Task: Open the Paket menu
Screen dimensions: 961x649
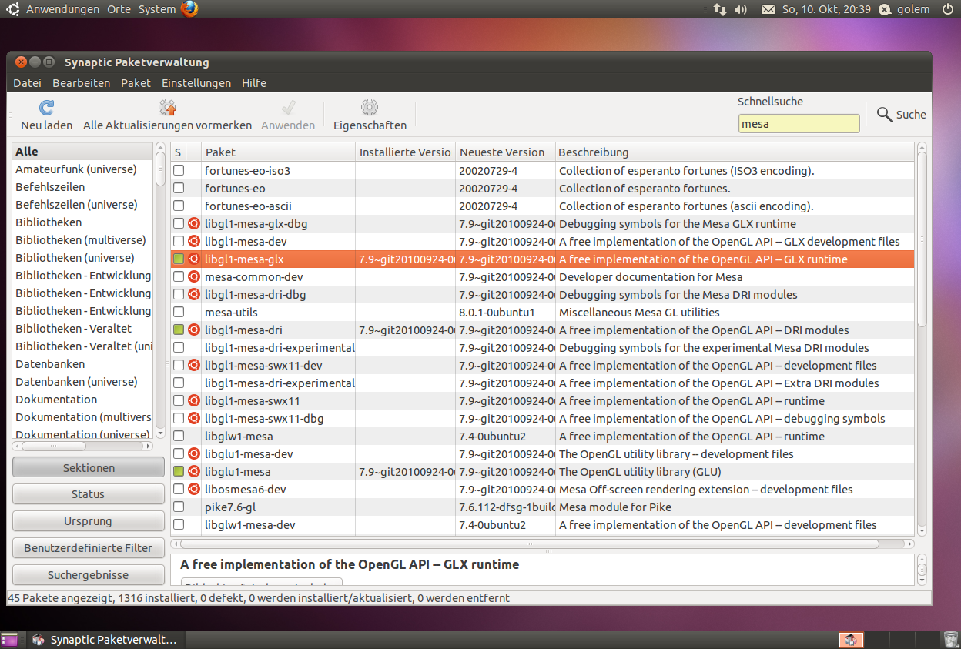Action: pos(136,82)
